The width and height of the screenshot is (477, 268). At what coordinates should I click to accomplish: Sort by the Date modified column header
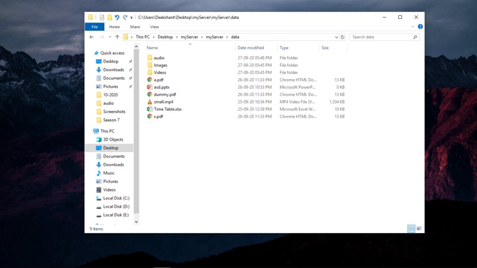(251, 48)
